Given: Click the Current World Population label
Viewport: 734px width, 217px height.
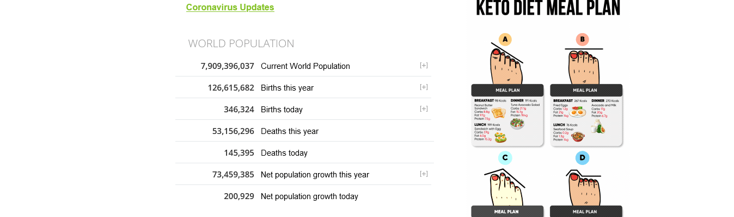Looking at the screenshot, I should coord(305,66).
